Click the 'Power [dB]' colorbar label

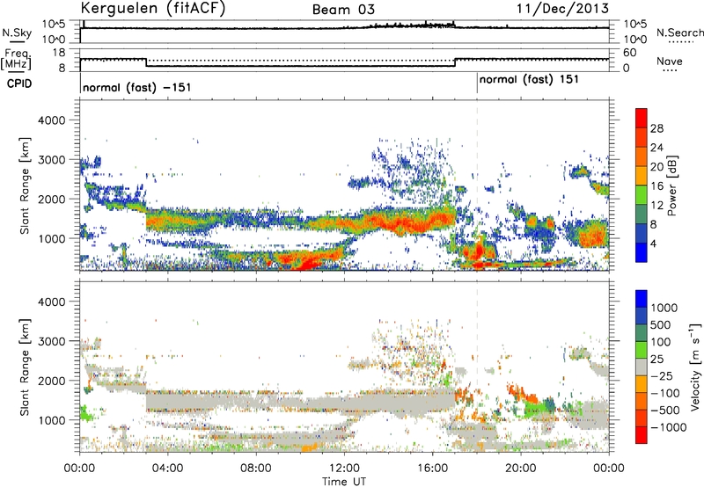(x=671, y=185)
